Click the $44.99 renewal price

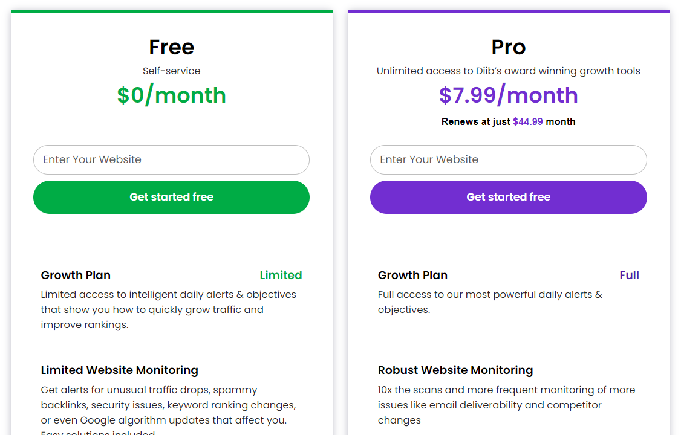click(x=527, y=122)
